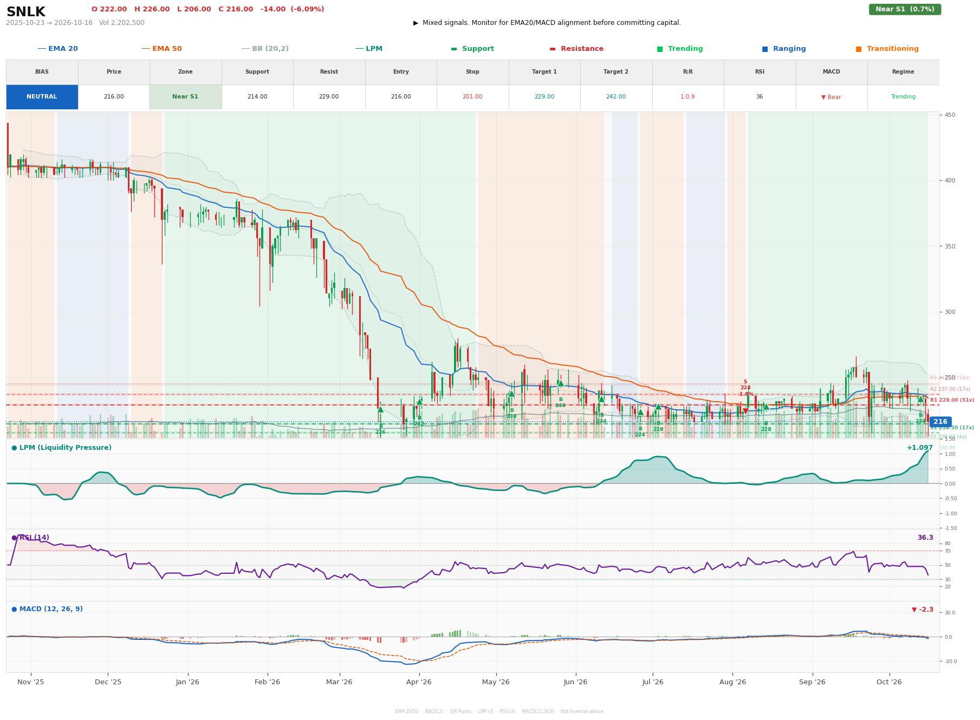Screen dimensions: 980x720
Task: Click the green Support legend marker
Action: [454, 49]
